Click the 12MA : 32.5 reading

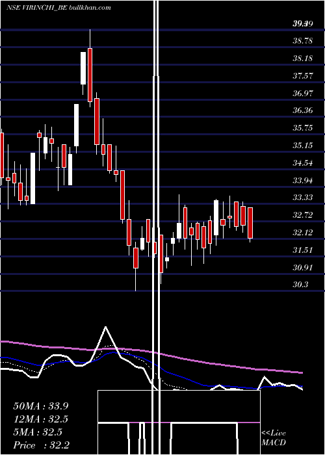(x=40, y=419)
